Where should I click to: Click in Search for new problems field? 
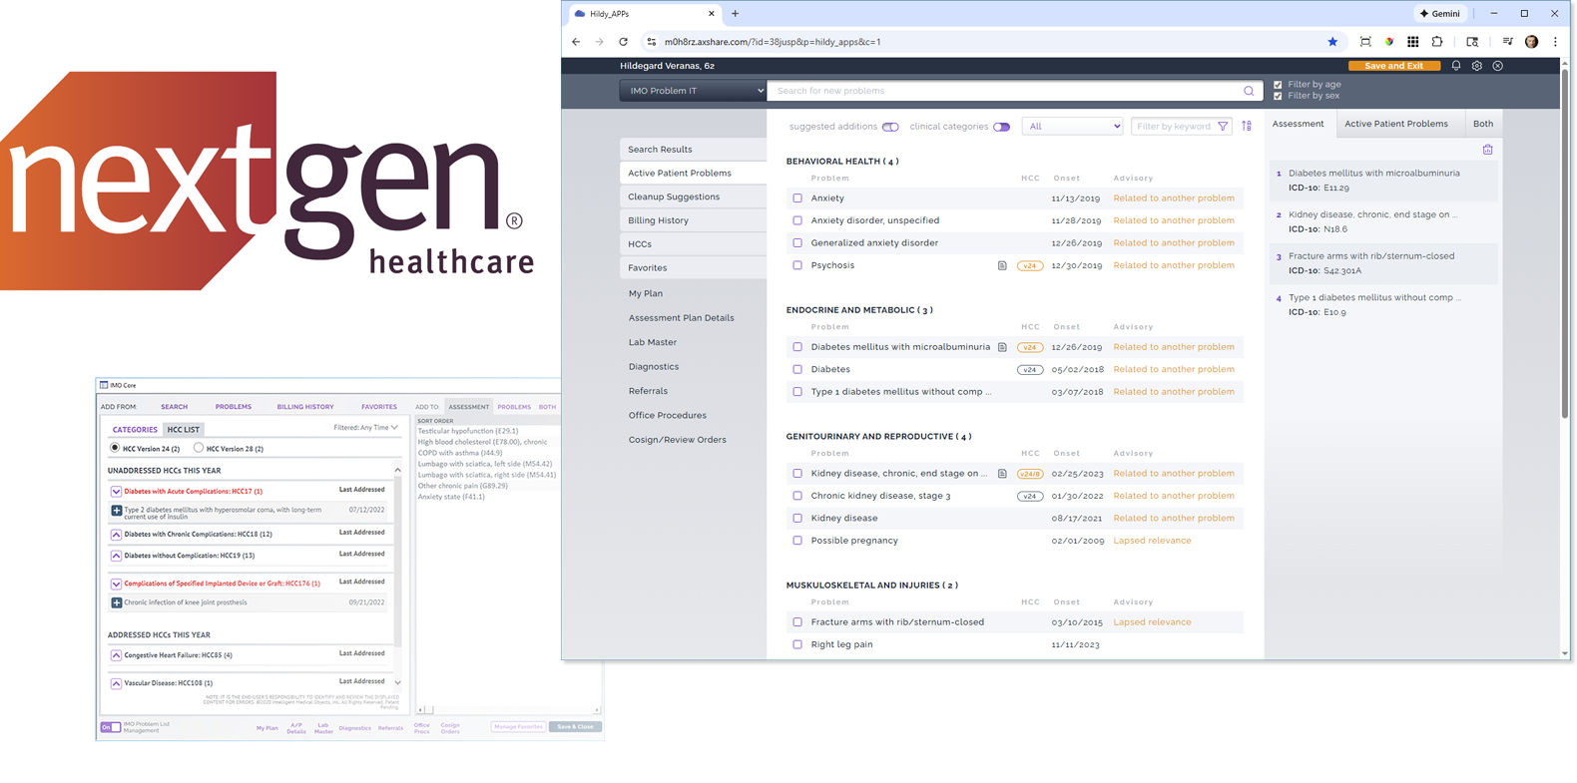[1006, 91]
